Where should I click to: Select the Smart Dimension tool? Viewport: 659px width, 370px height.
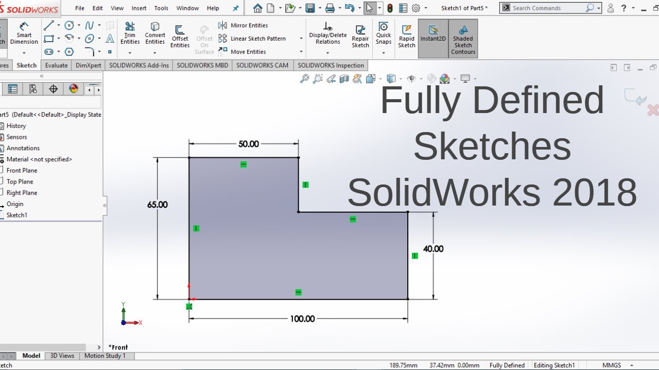click(24, 33)
